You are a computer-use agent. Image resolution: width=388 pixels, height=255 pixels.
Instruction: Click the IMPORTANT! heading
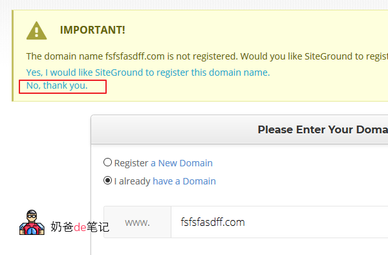click(92, 30)
